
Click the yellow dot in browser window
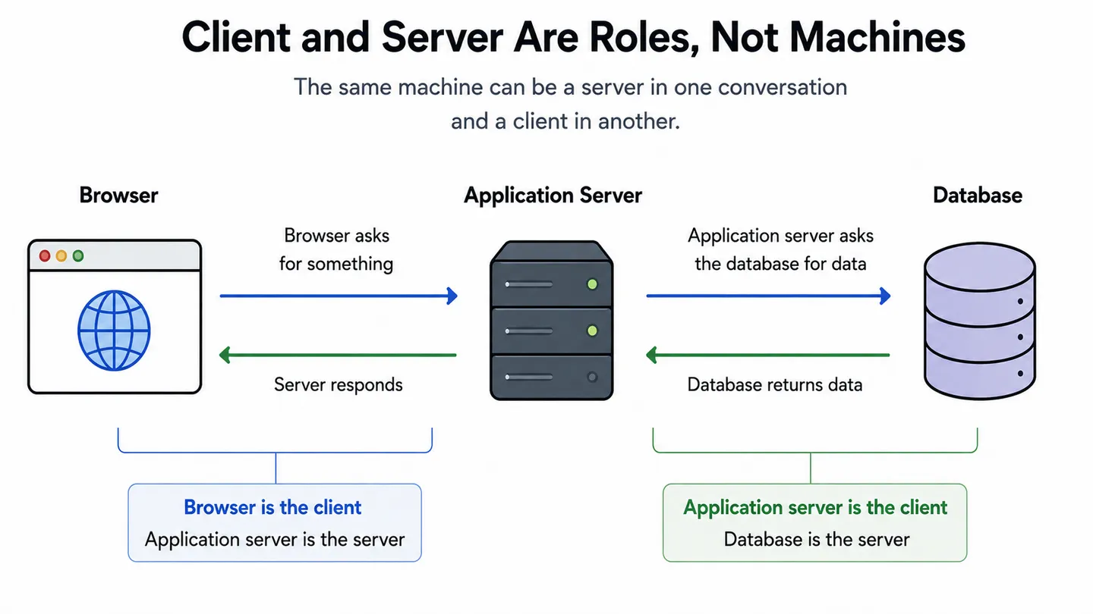point(61,256)
